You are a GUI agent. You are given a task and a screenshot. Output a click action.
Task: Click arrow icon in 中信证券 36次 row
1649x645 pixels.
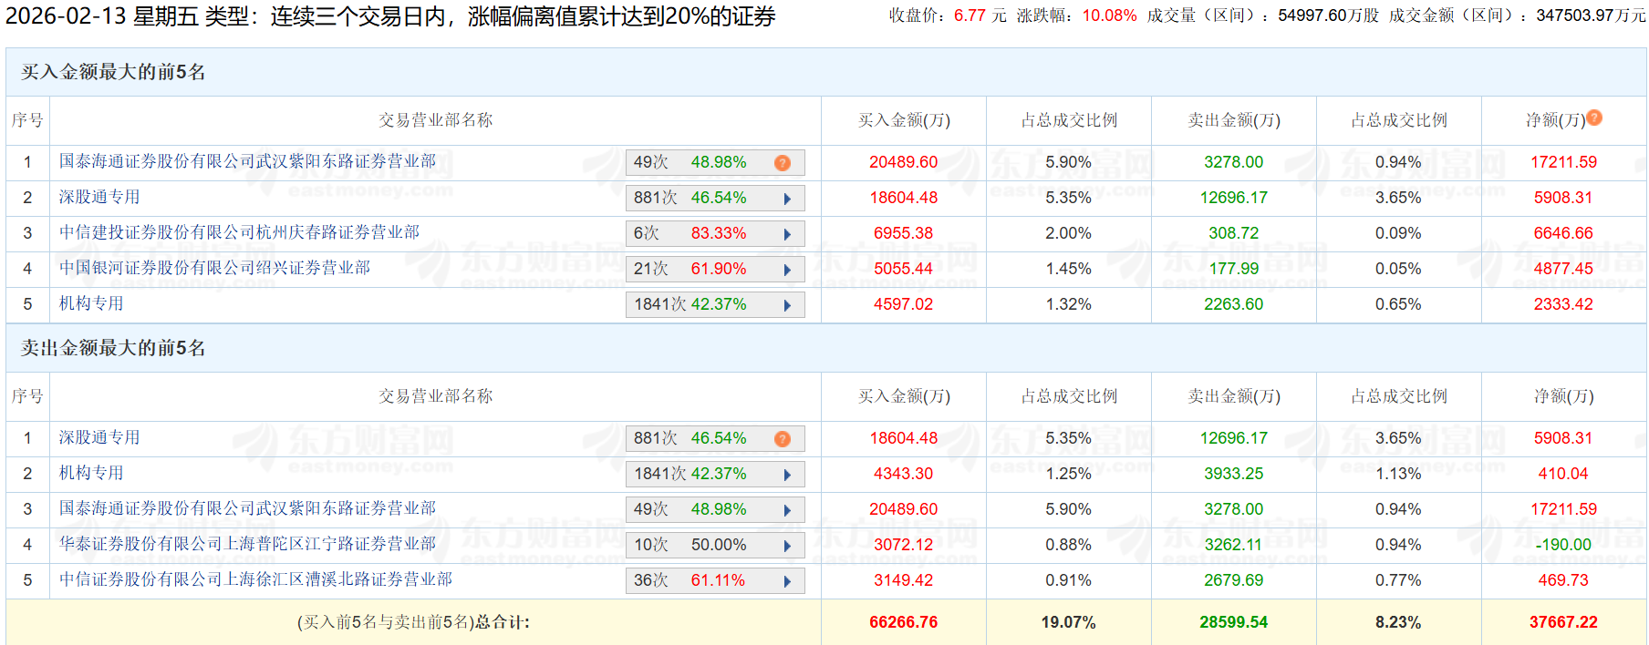[x=787, y=581]
